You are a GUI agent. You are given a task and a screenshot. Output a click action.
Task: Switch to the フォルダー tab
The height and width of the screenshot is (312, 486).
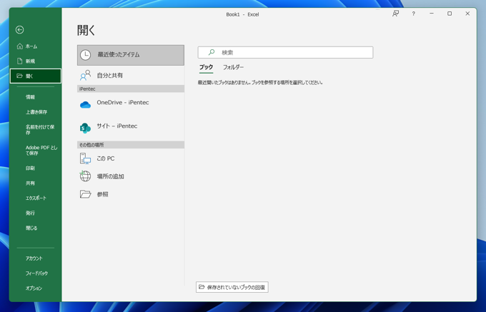tap(234, 67)
